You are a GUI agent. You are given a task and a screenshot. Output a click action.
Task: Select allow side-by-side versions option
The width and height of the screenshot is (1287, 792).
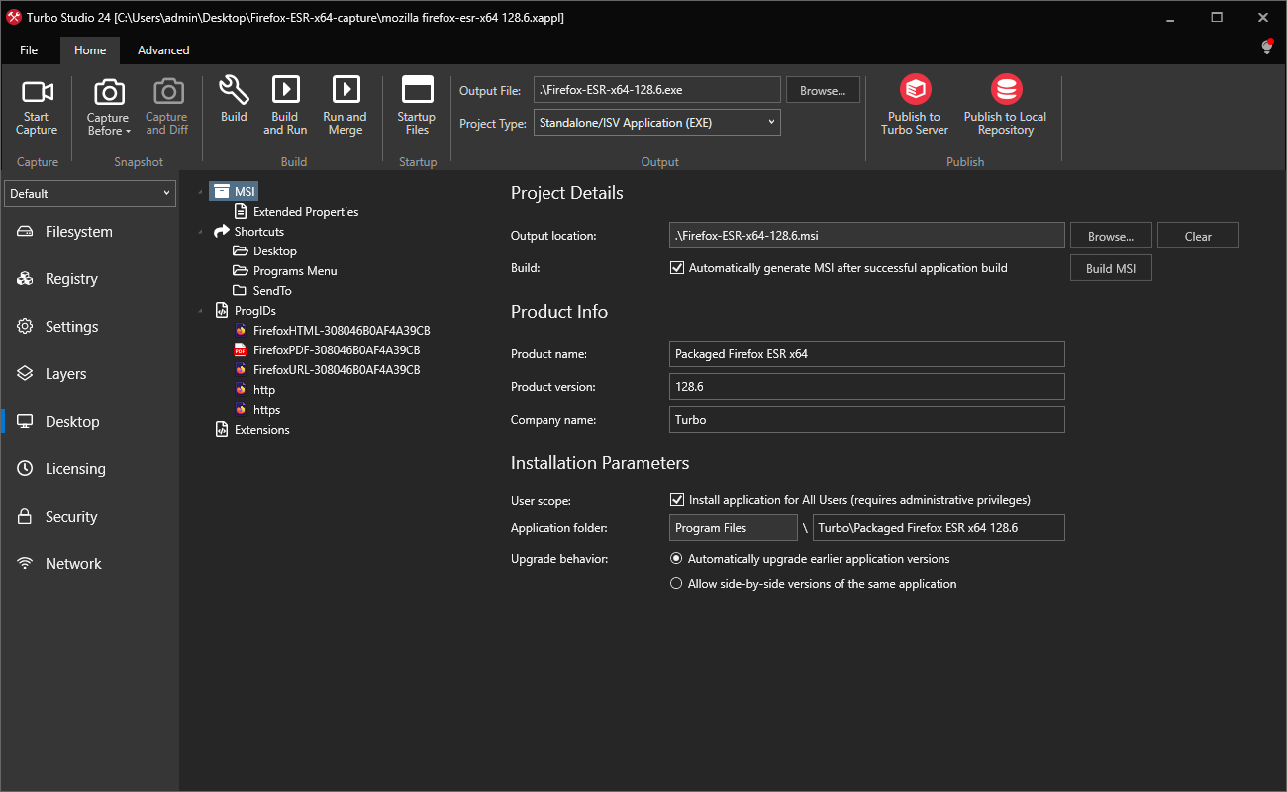point(676,583)
